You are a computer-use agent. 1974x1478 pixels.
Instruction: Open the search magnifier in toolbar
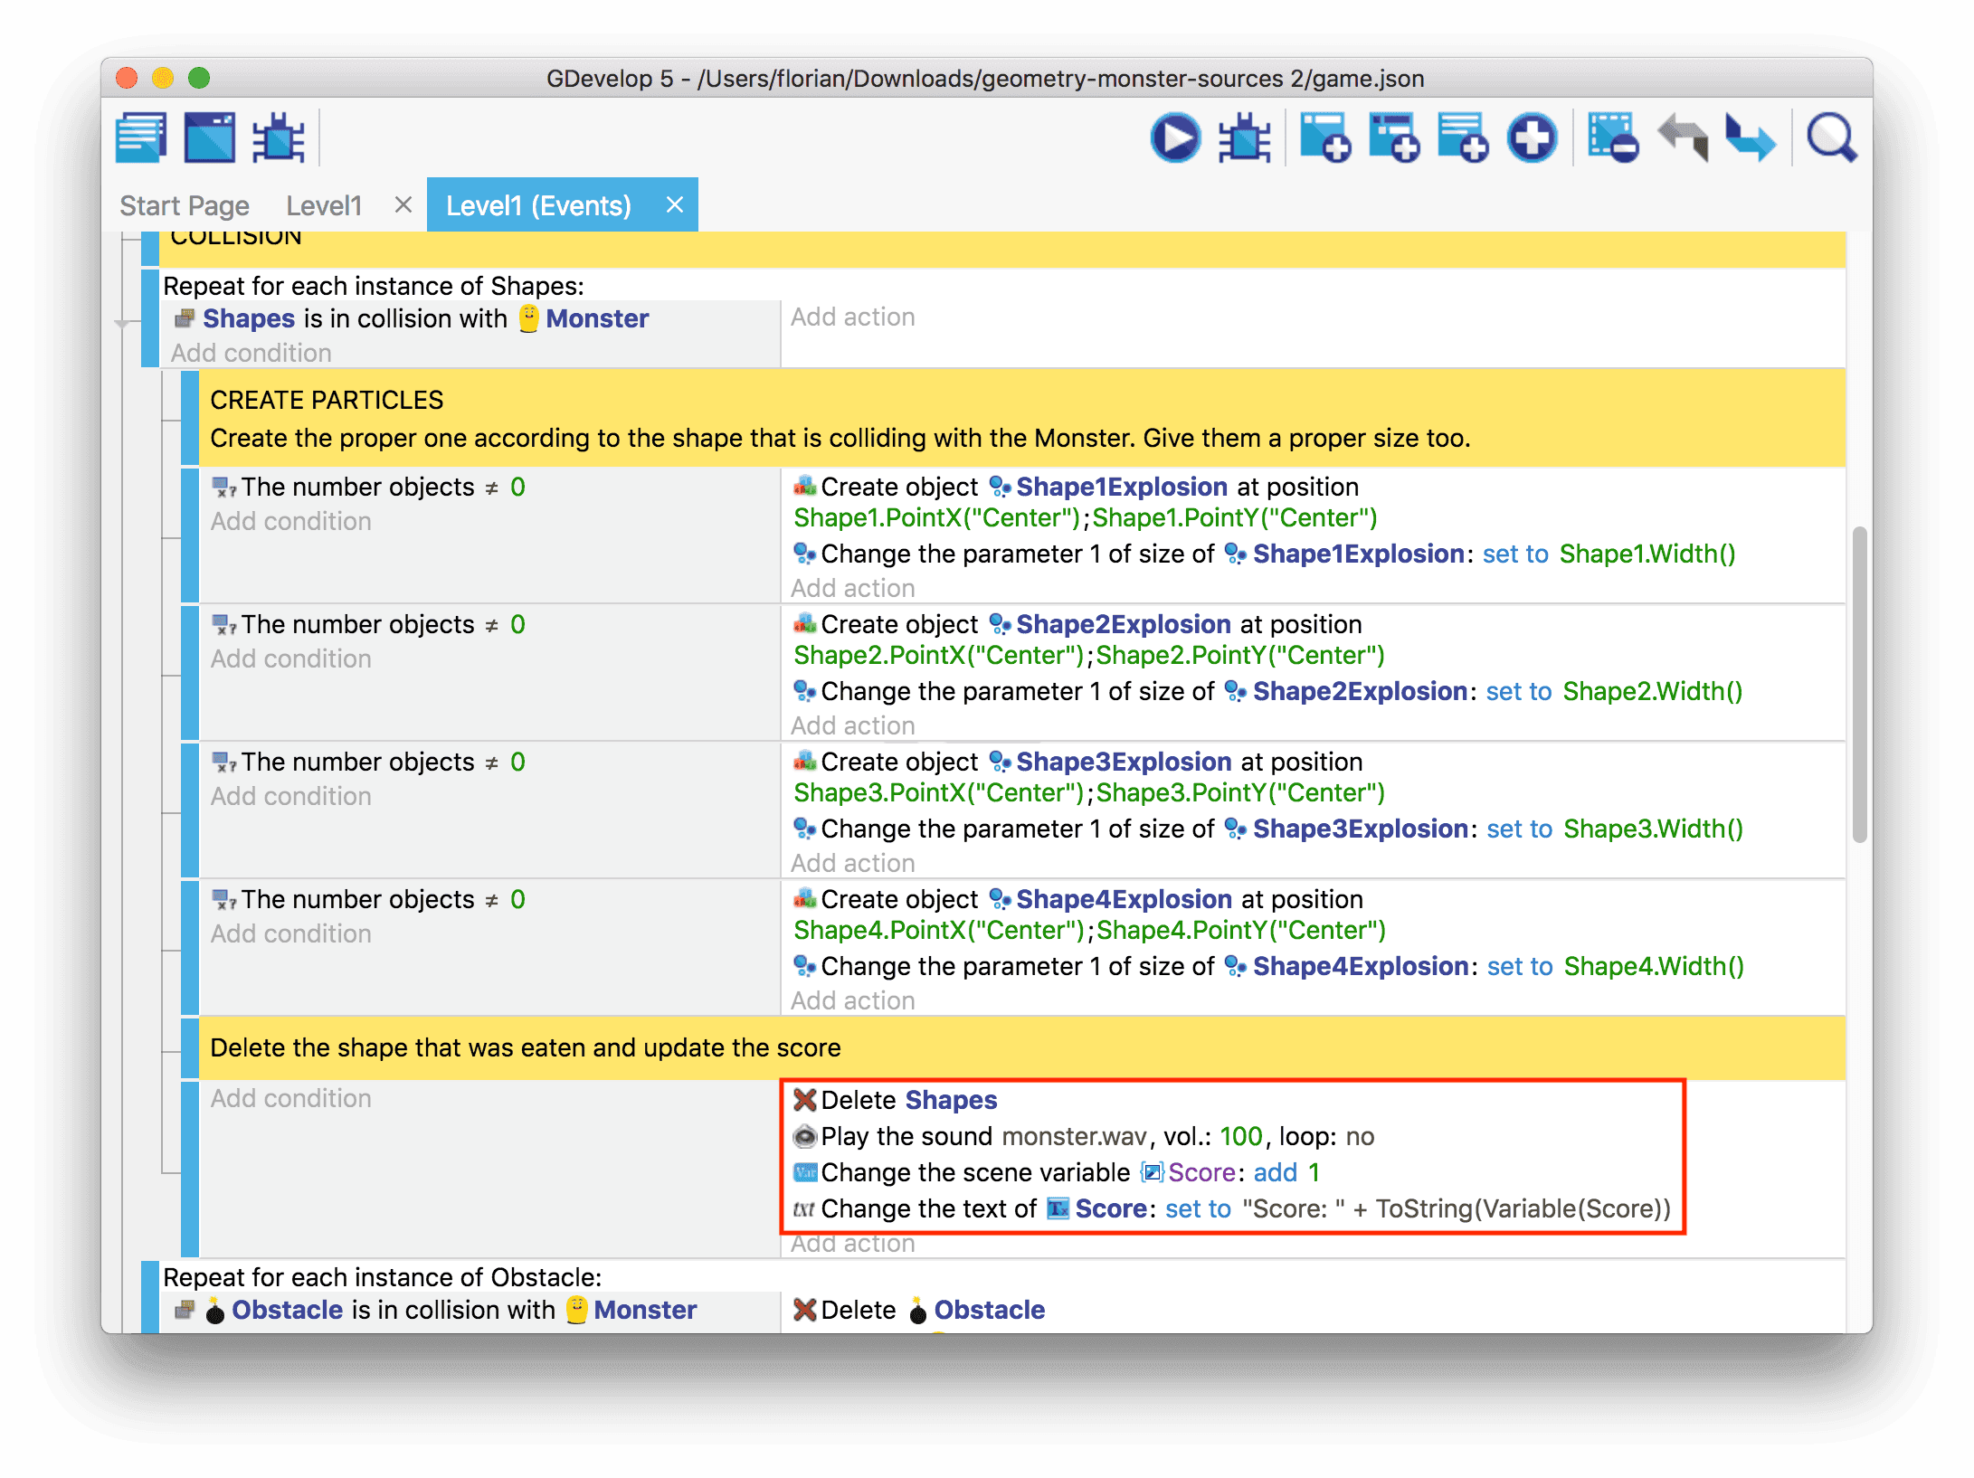(x=1831, y=137)
